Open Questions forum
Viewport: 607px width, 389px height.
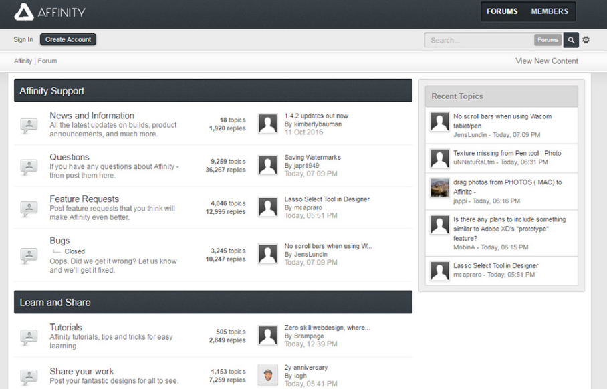tap(70, 157)
